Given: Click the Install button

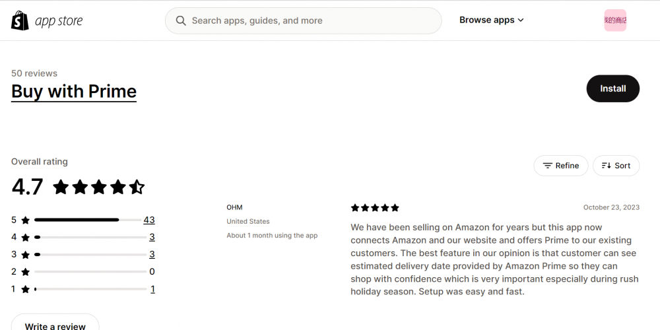Looking at the screenshot, I should tap(613, 88).
